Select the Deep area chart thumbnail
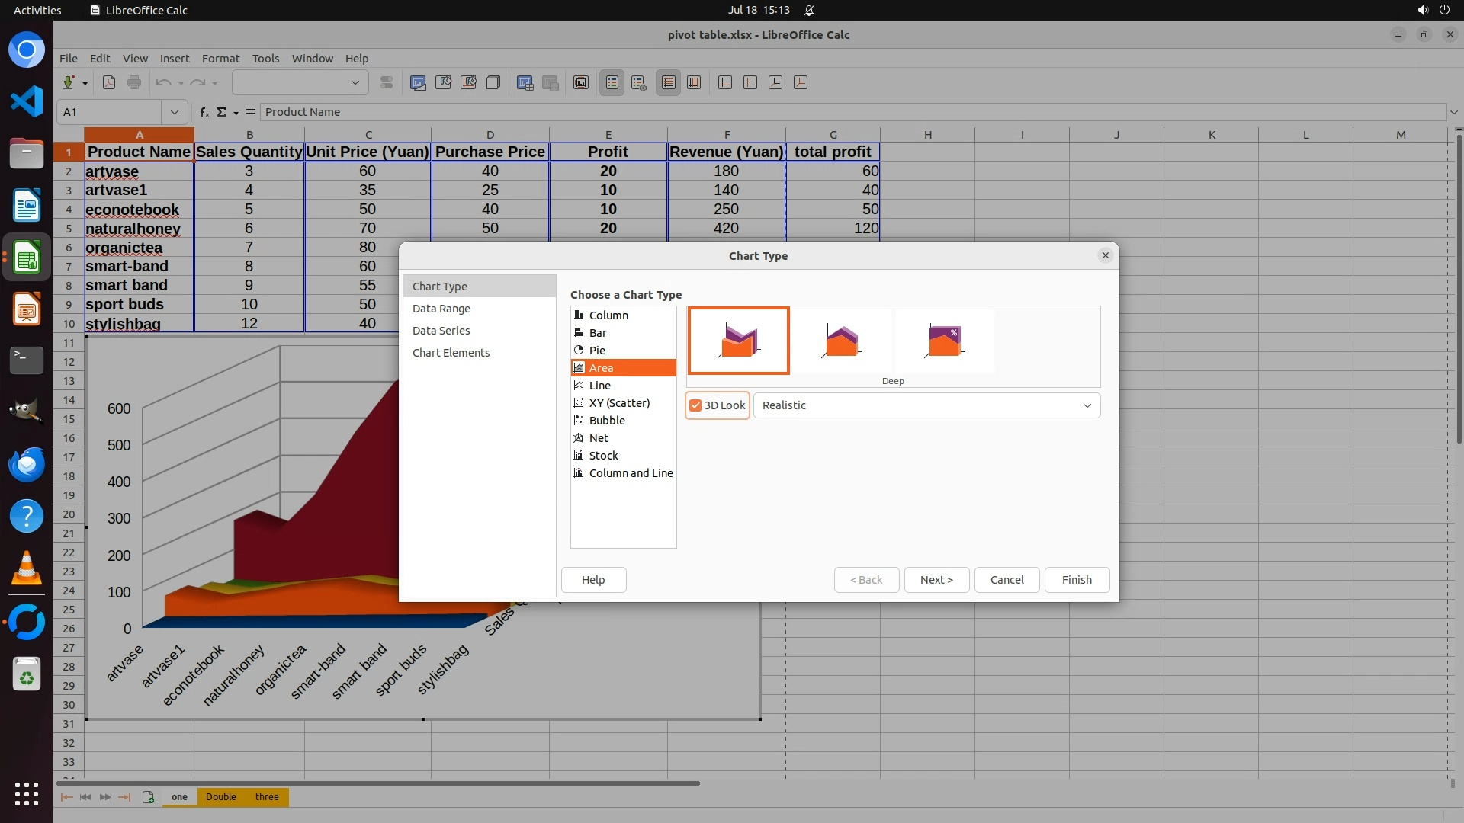The height and width of the screenshot is (823, 1464). 738,341
